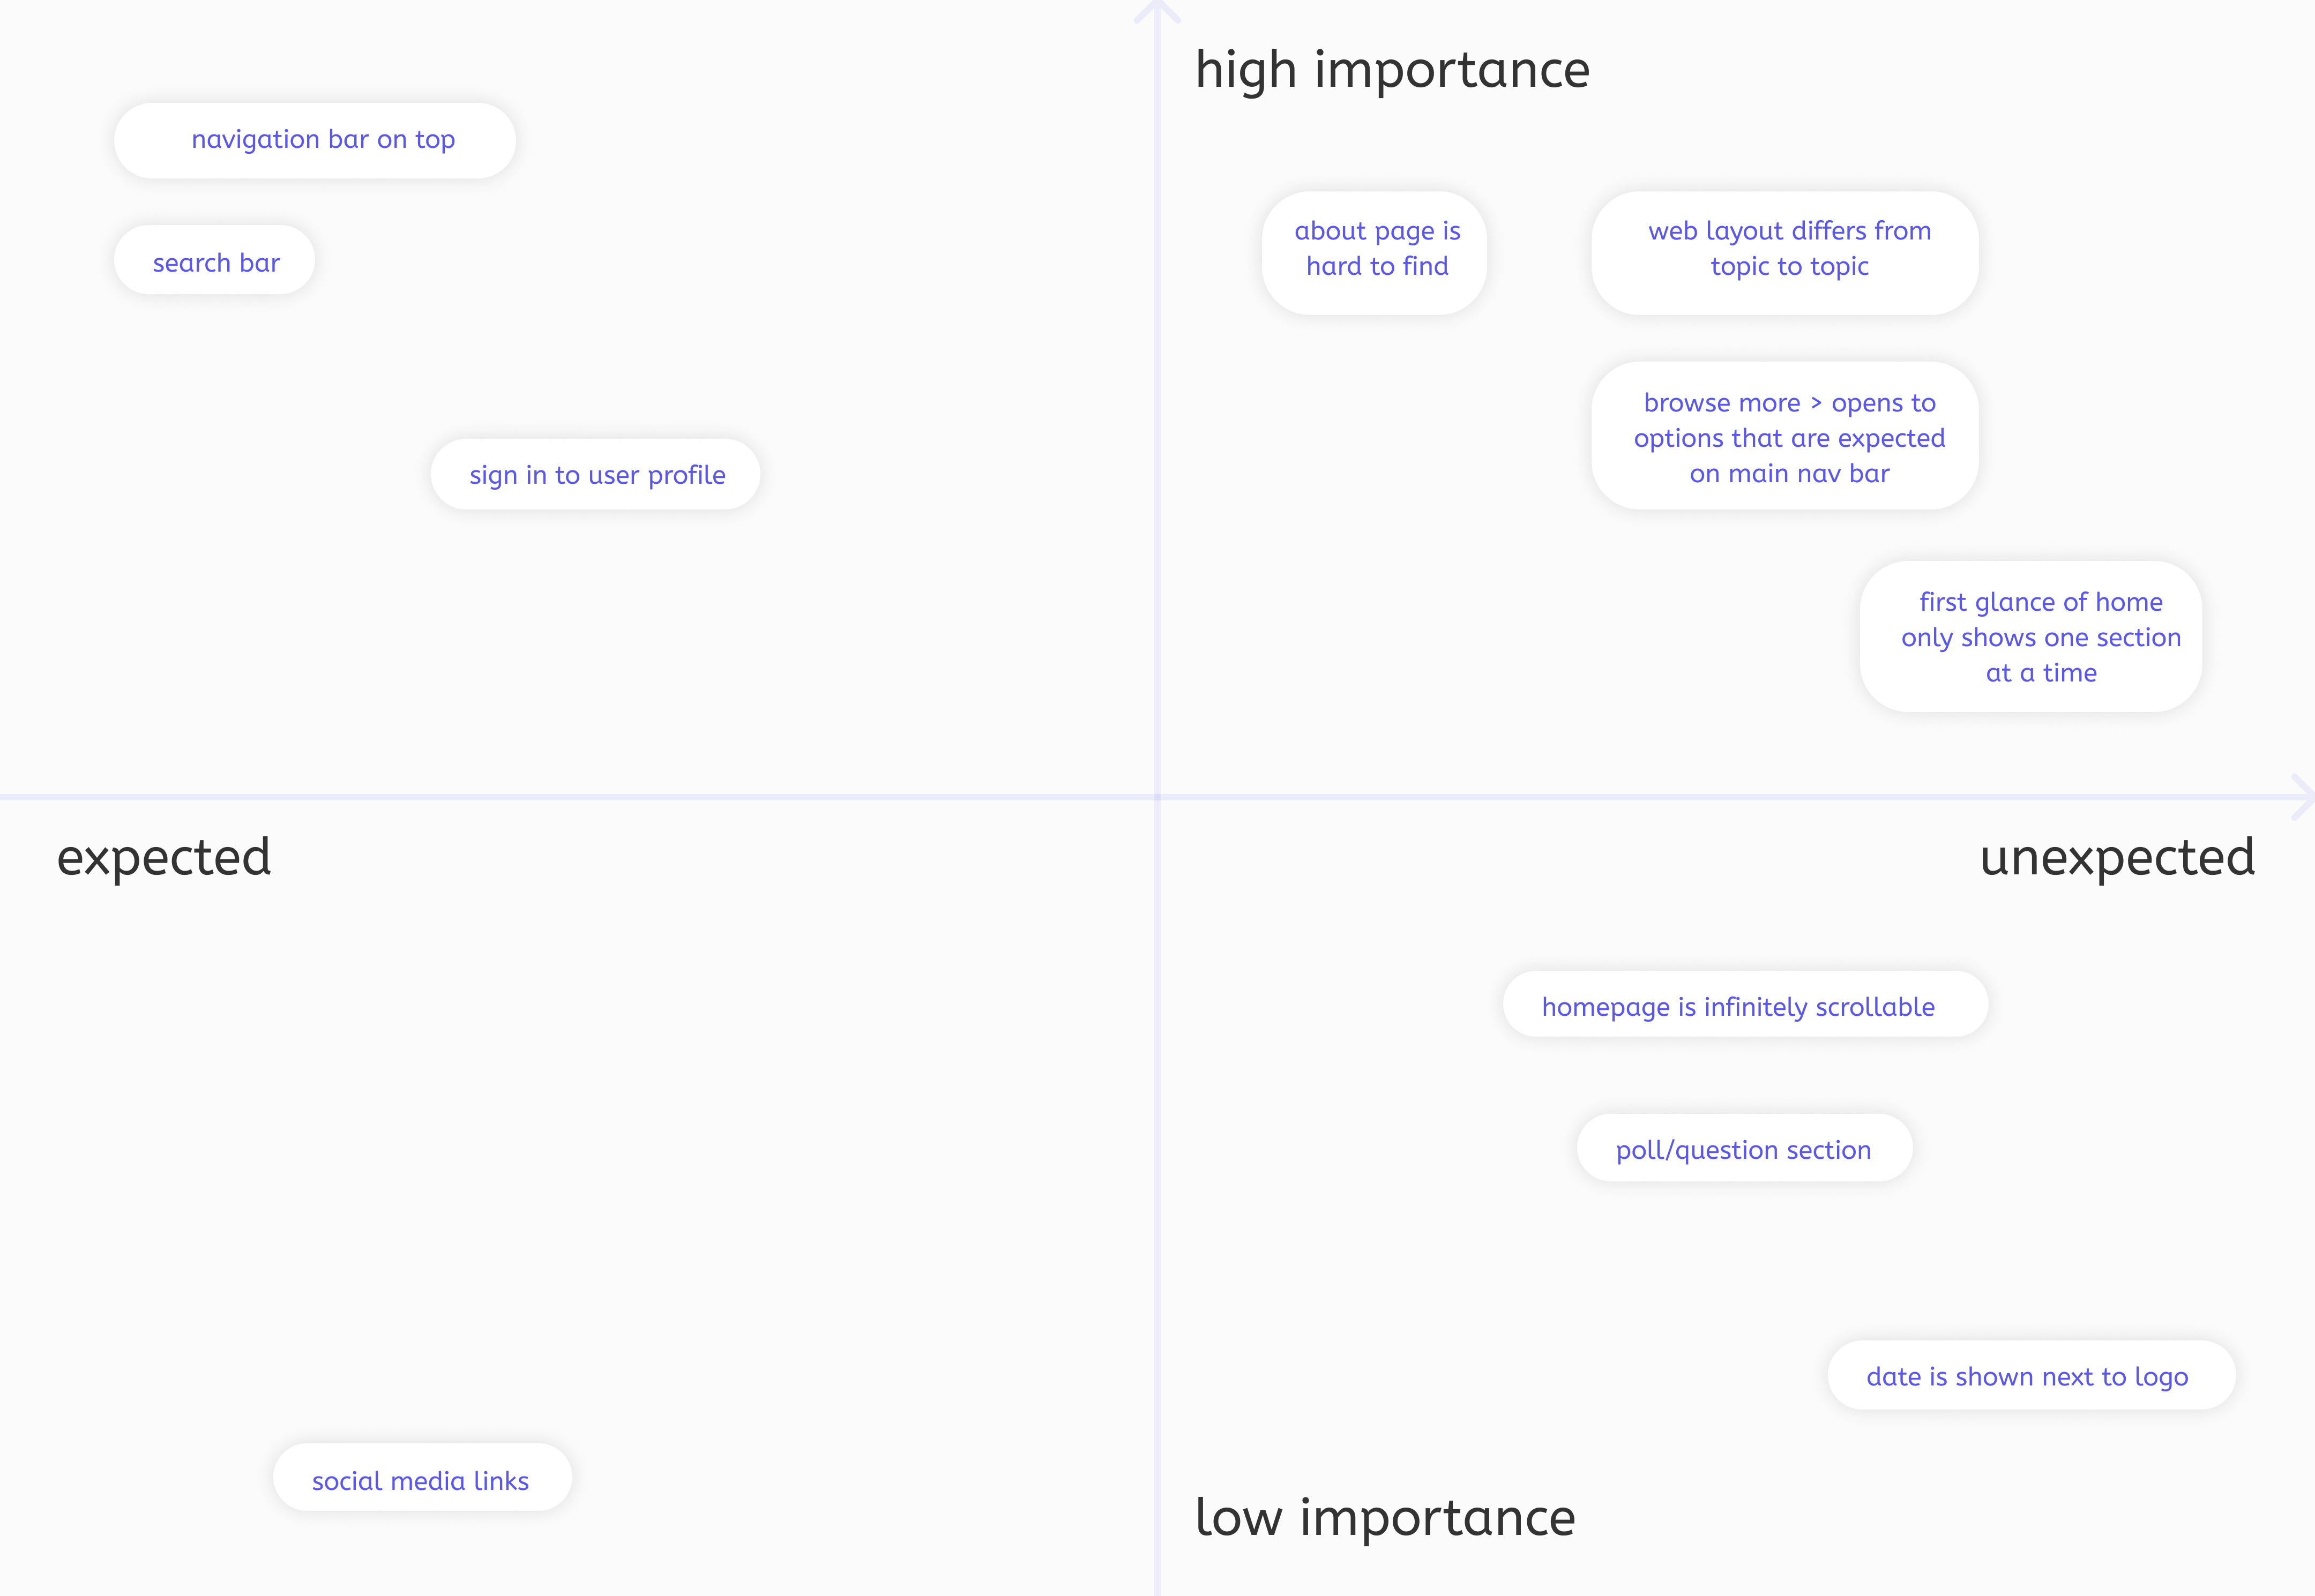The image size is (2315, 1596).
Task: Select the 'homepage is infinitely scrollable' note
Action: coord(1745,1004)
